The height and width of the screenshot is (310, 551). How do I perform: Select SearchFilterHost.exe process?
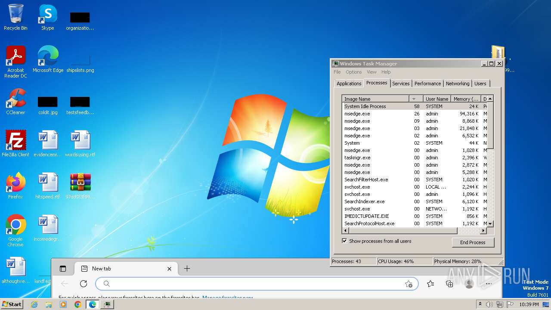(x=415, y=180)
